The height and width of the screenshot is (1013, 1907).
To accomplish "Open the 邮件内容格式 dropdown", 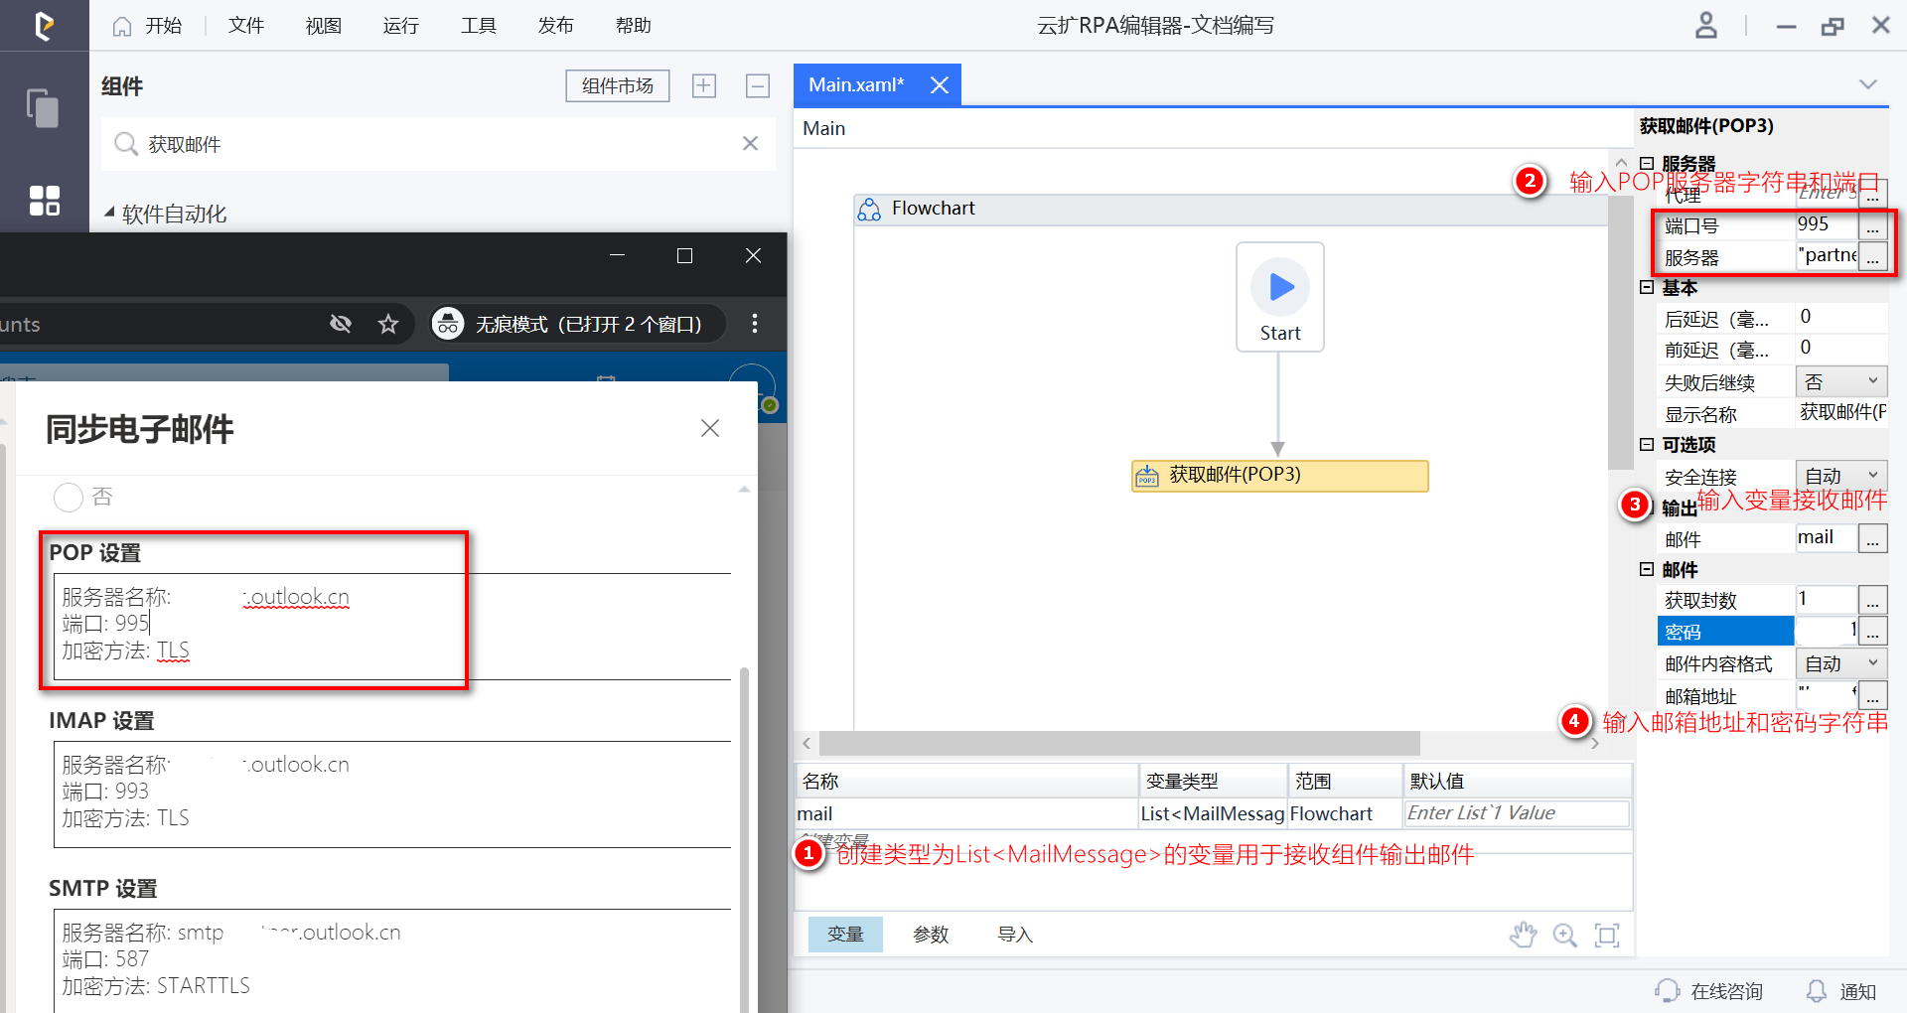I will pos(1841,663).
